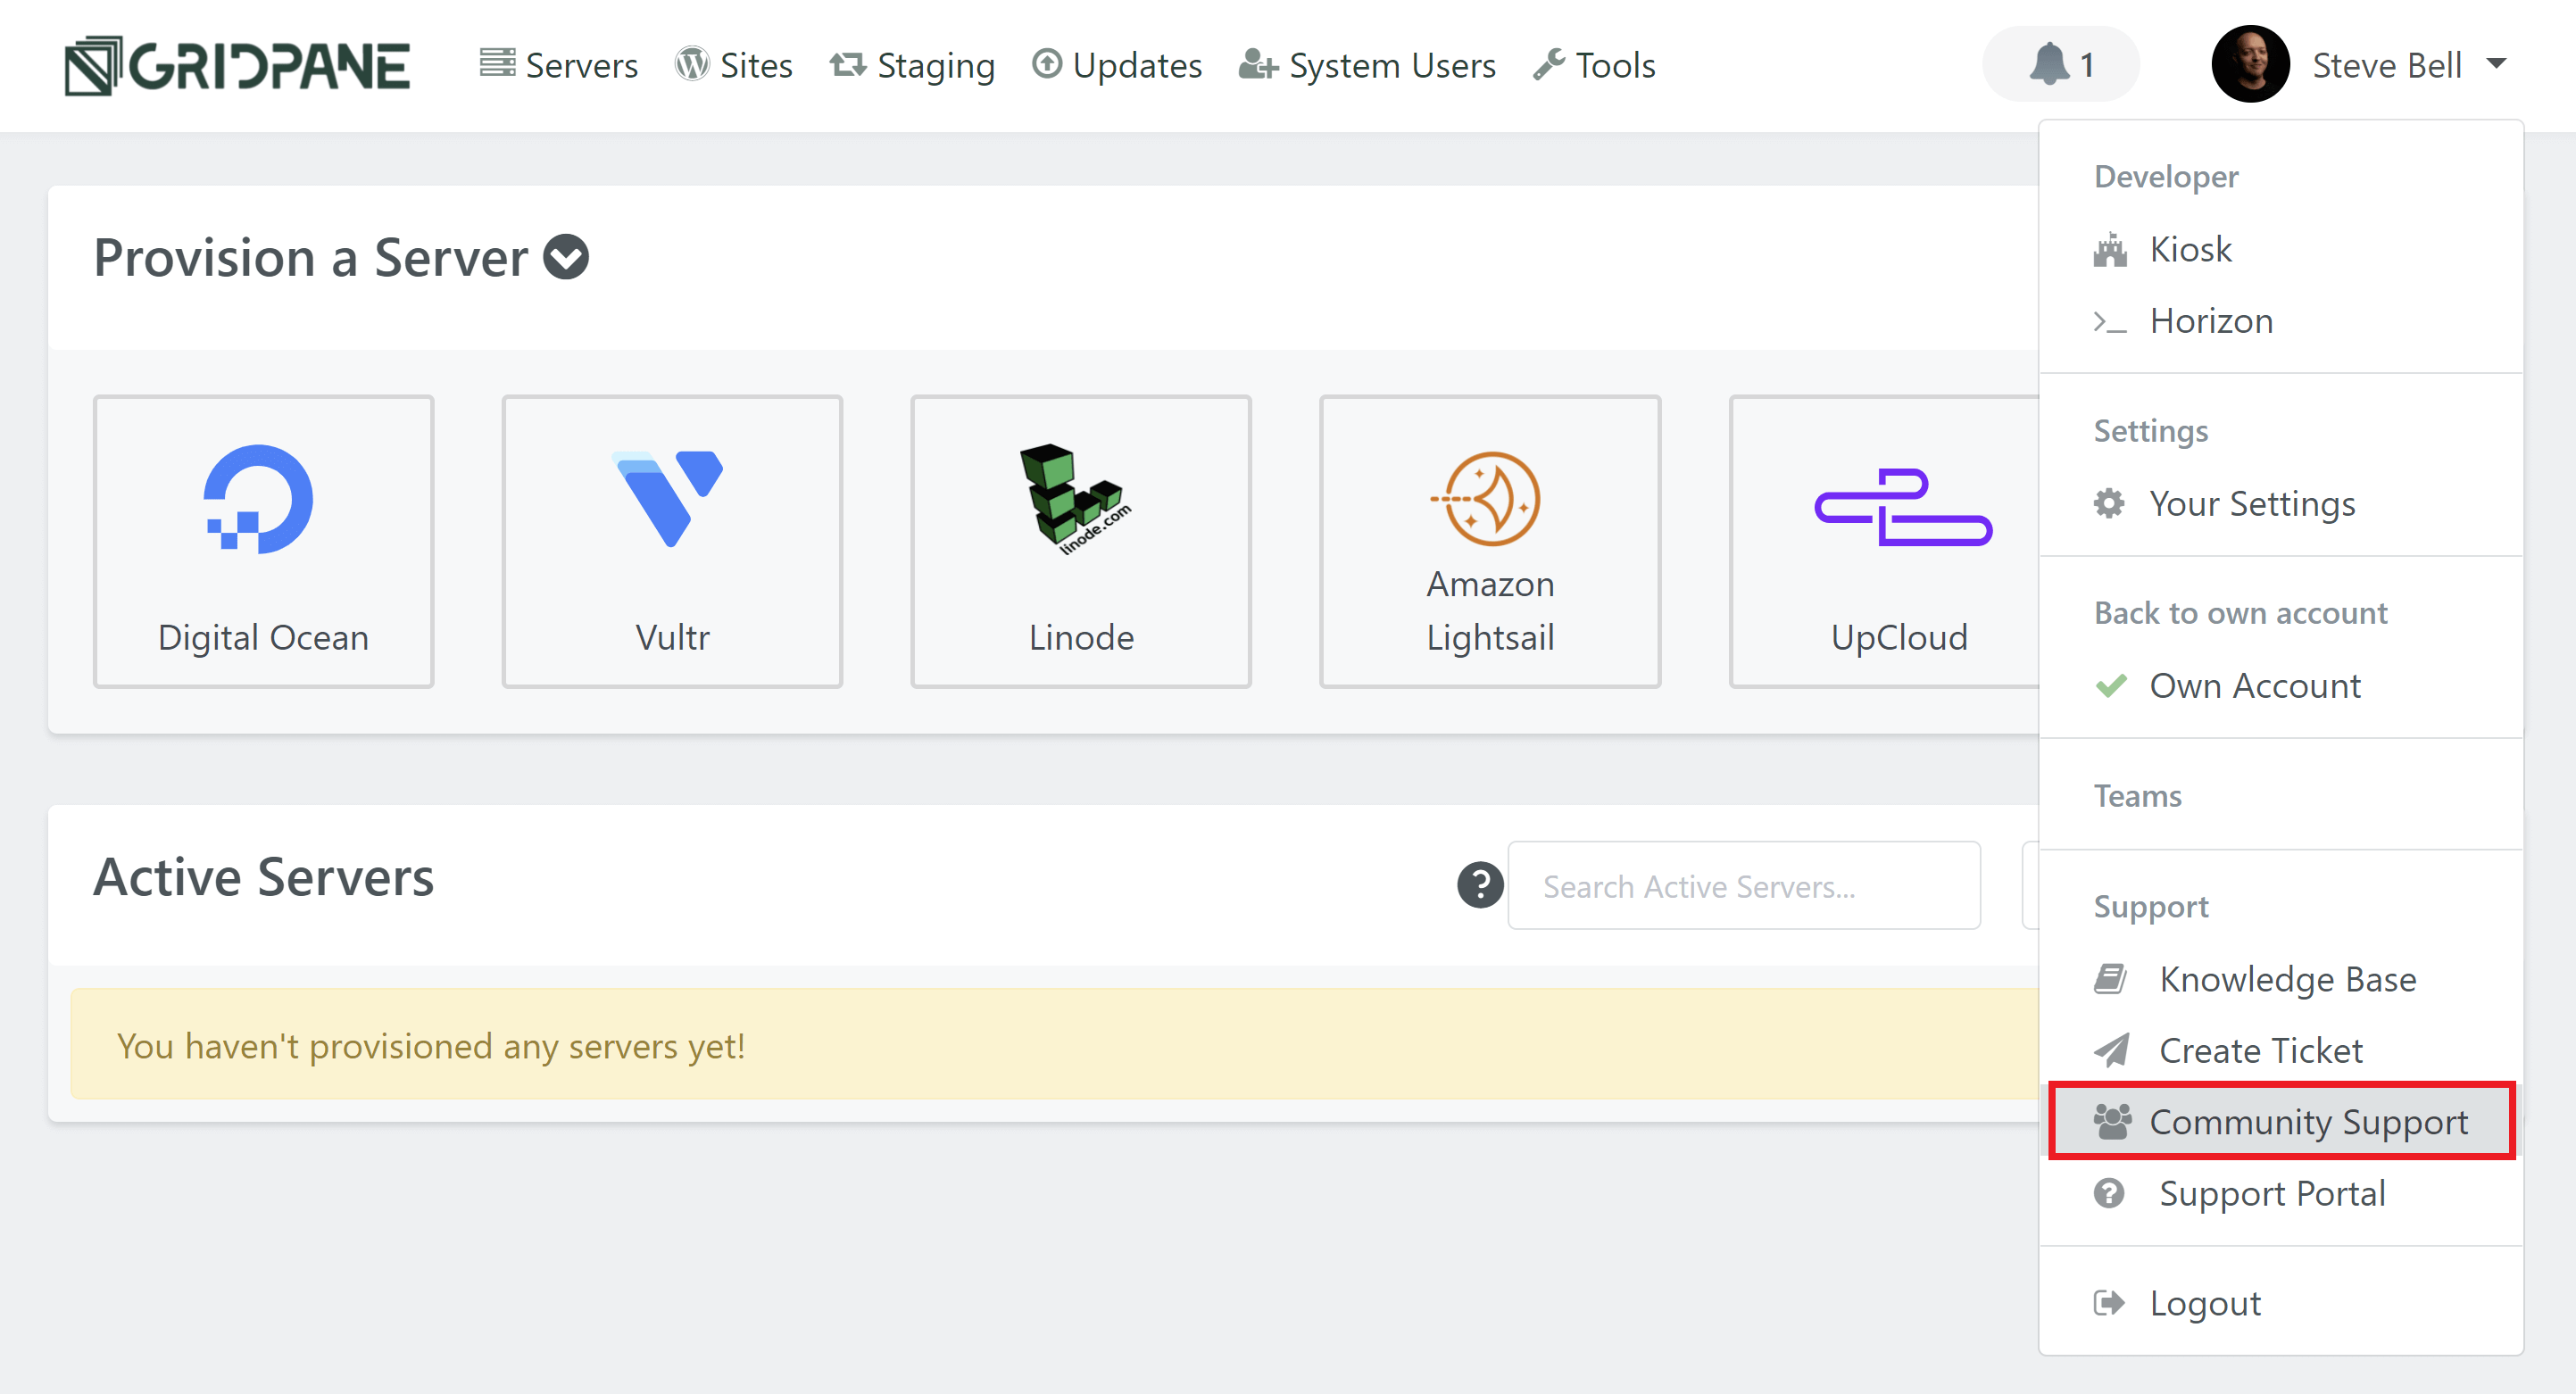Click Steve Bell's profile avatar
The width and height of the screenshot is (2576, 1394).
tap(2250, 65)
